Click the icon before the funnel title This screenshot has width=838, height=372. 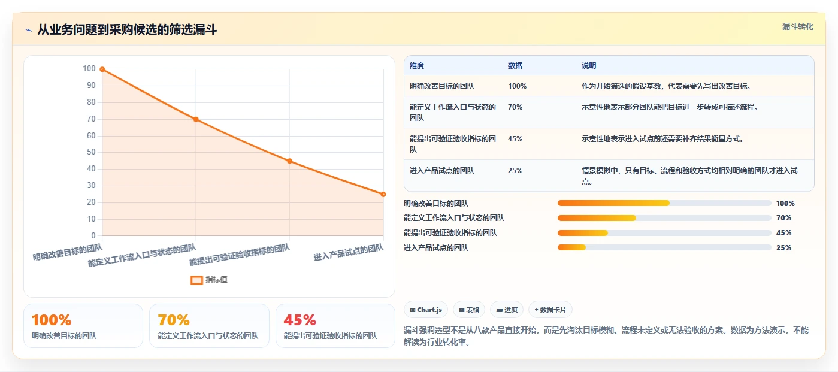pos(28,30)
